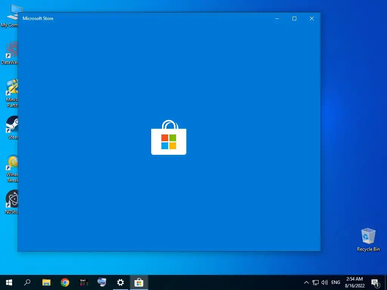Open the volume speaker tray icon
Image resolution: width=387 pixels, height=290 pixels.
325,282
